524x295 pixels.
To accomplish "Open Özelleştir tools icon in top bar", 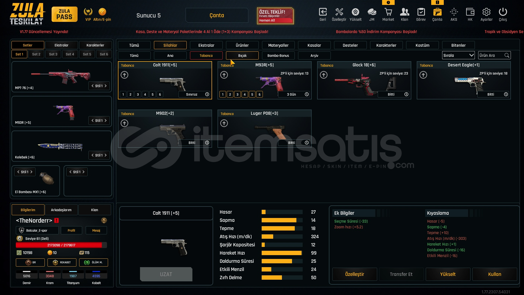I will [339, 12].
